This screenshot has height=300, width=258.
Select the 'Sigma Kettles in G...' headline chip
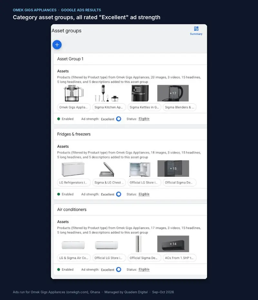144,107
